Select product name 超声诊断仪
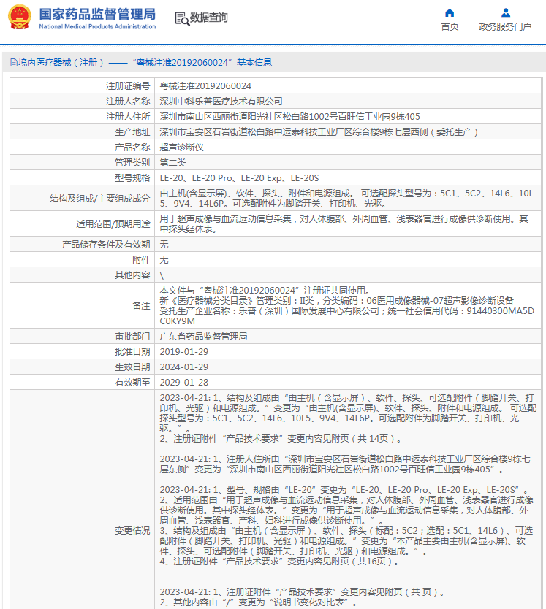Viewport: 546px width, 609px height. pos(181,148)
